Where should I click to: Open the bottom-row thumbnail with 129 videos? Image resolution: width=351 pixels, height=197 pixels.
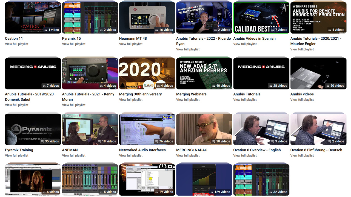pos(204,180)
